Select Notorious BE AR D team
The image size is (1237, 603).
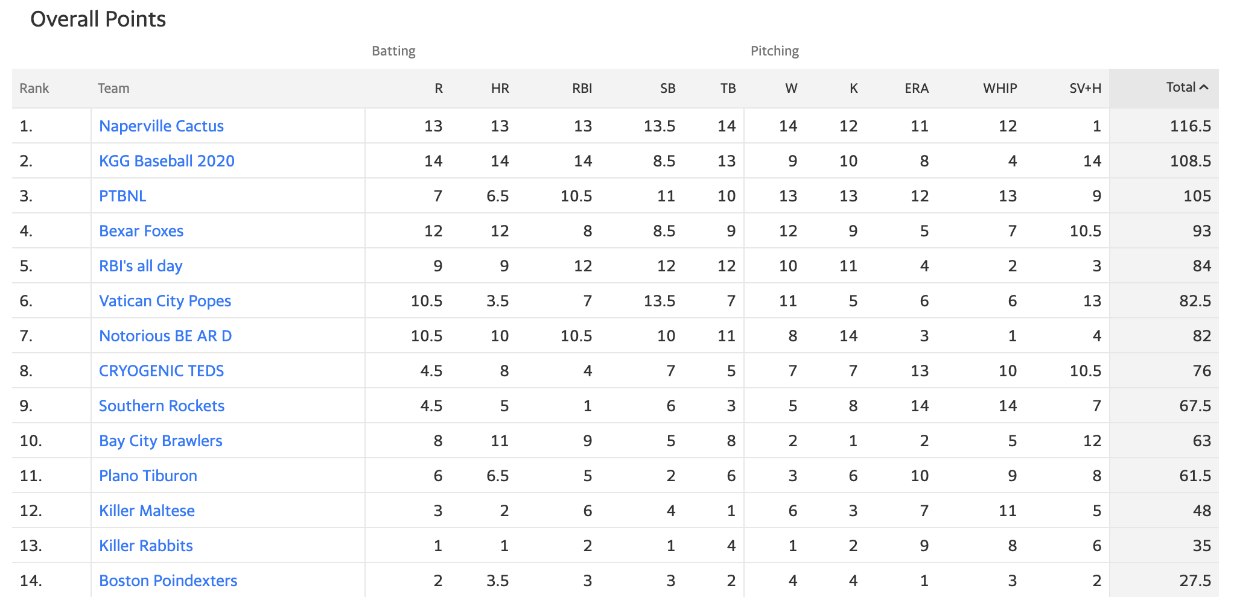tap(165, 336)
